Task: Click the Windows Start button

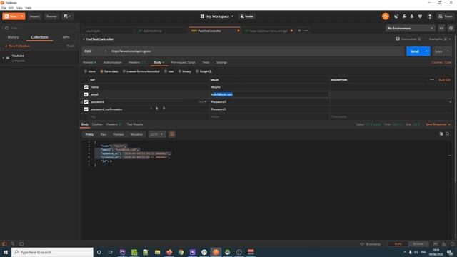Action: click(6, 252)
